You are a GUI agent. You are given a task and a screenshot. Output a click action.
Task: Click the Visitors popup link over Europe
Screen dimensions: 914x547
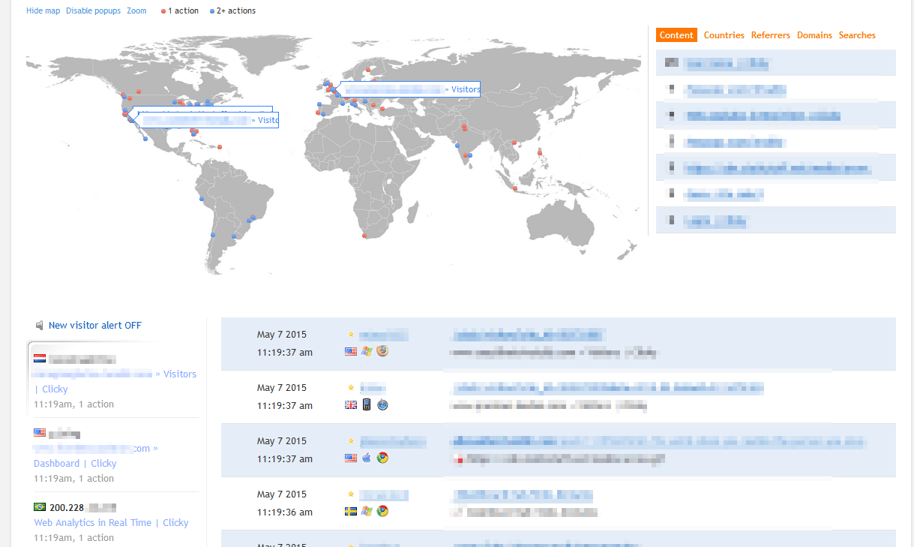(x=465, y=89)
